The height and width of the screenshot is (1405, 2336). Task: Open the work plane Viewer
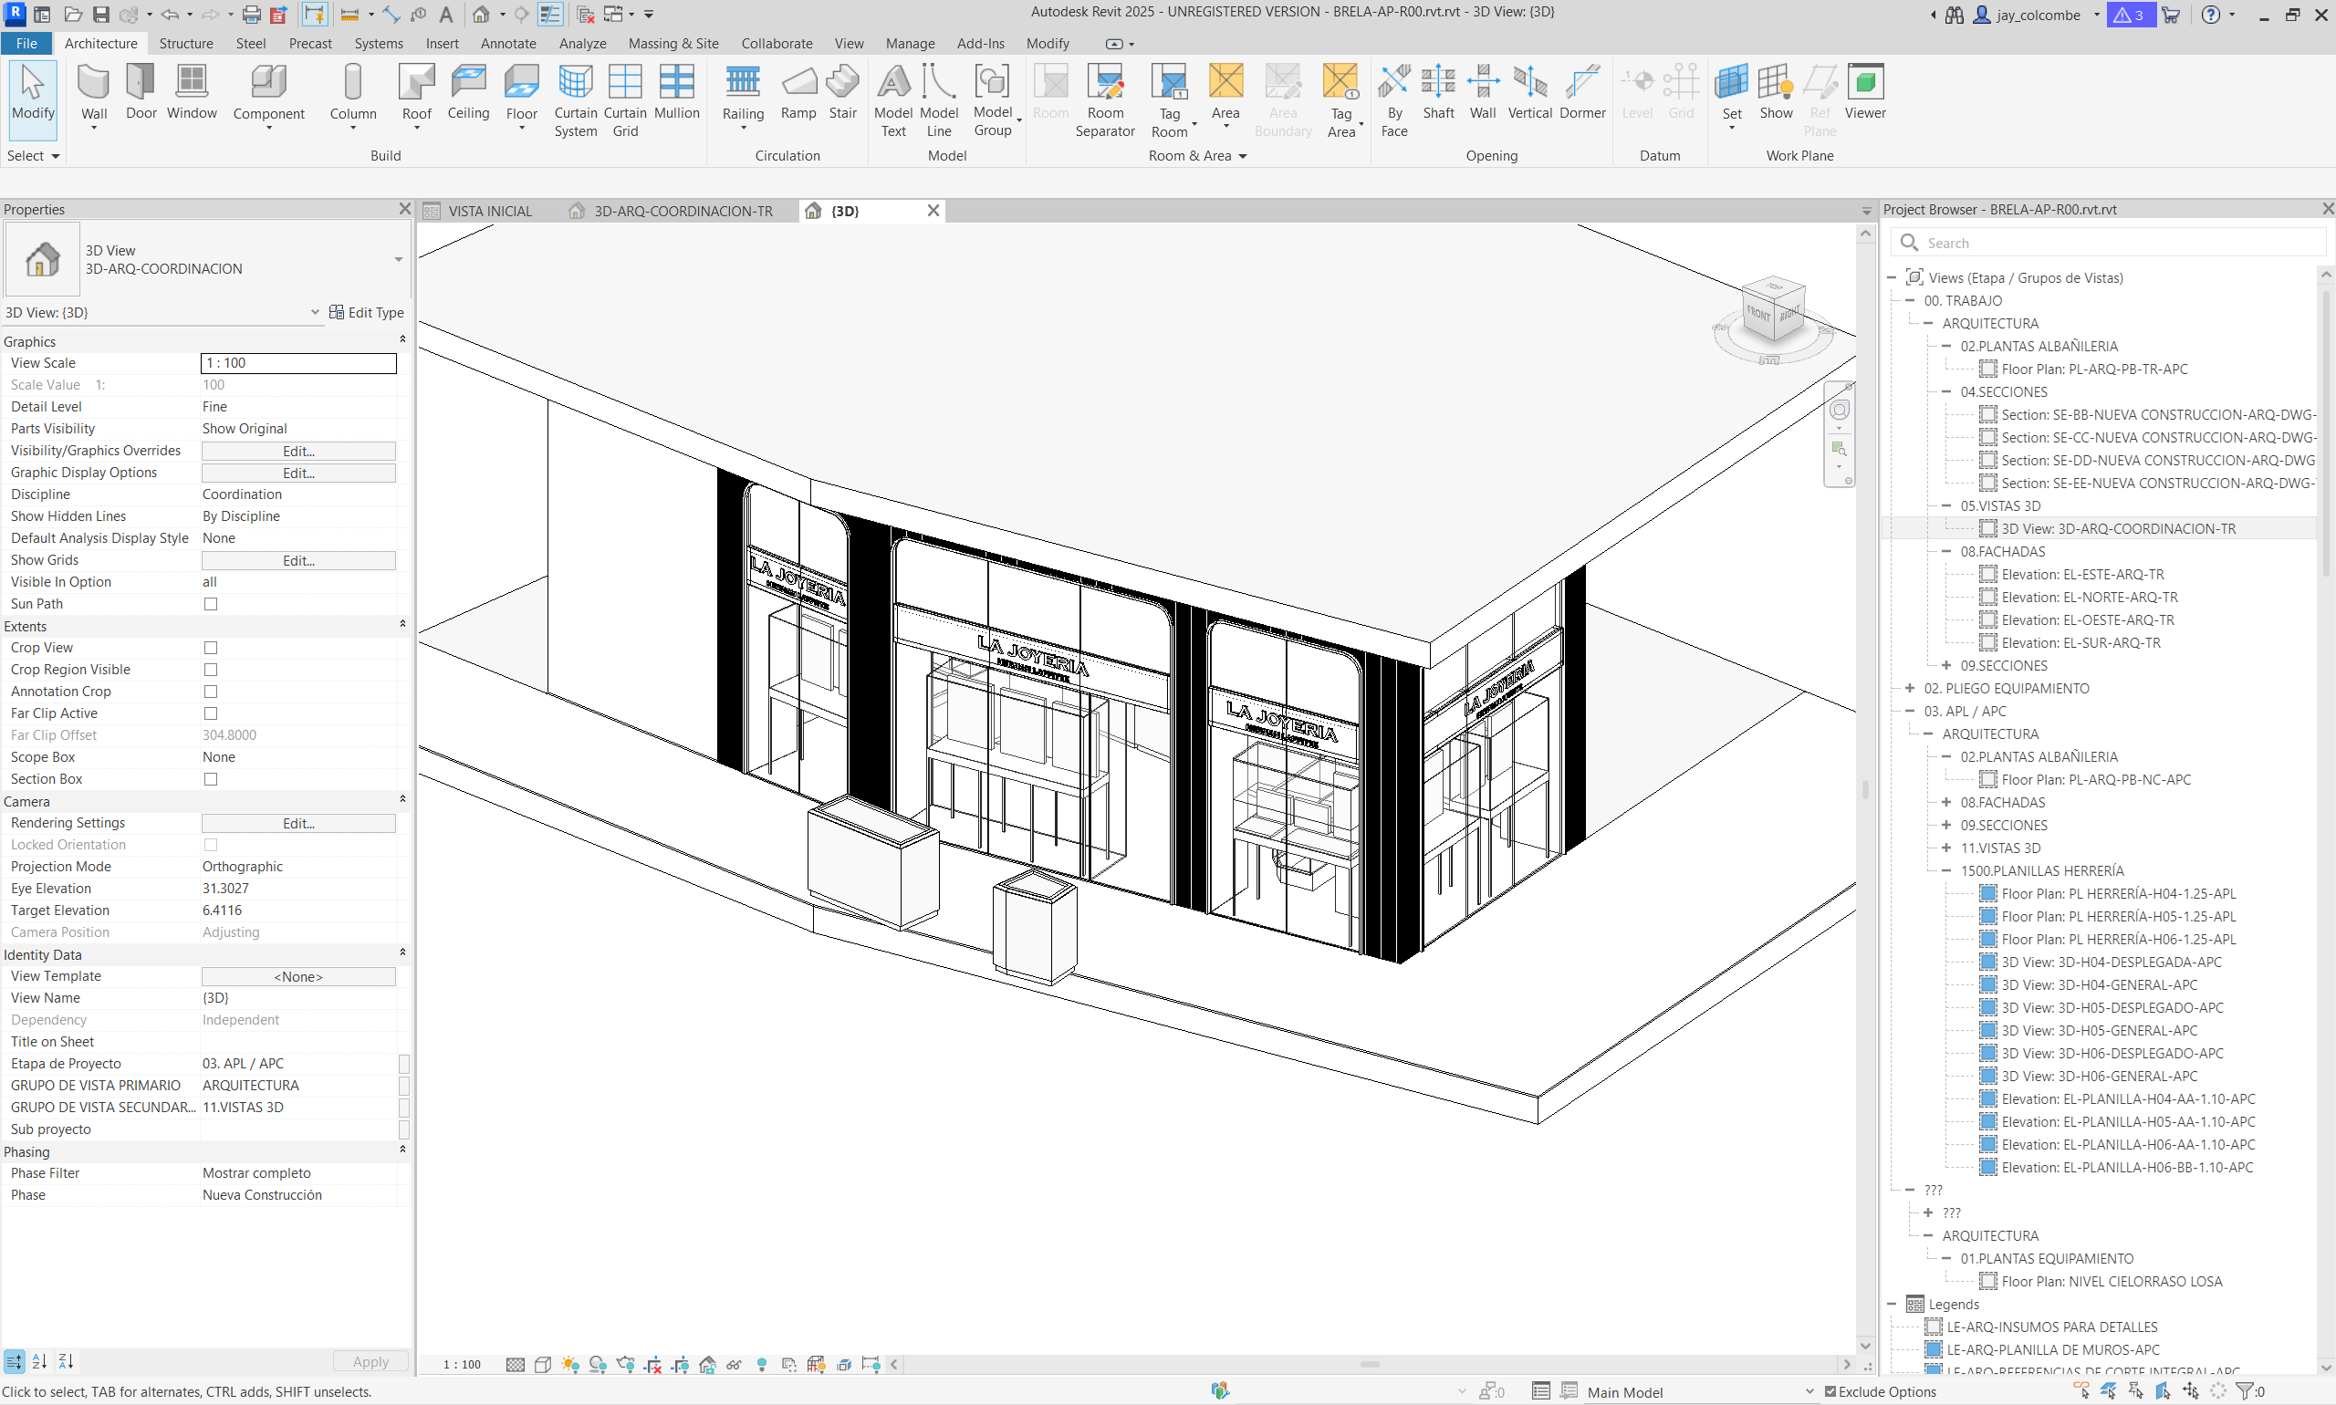point(1864,83)
